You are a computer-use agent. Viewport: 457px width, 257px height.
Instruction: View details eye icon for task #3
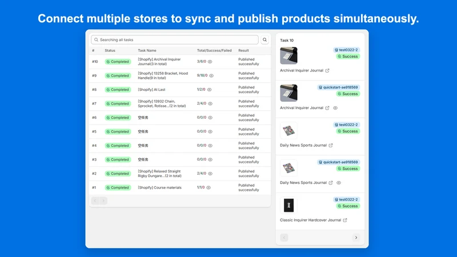210,159
